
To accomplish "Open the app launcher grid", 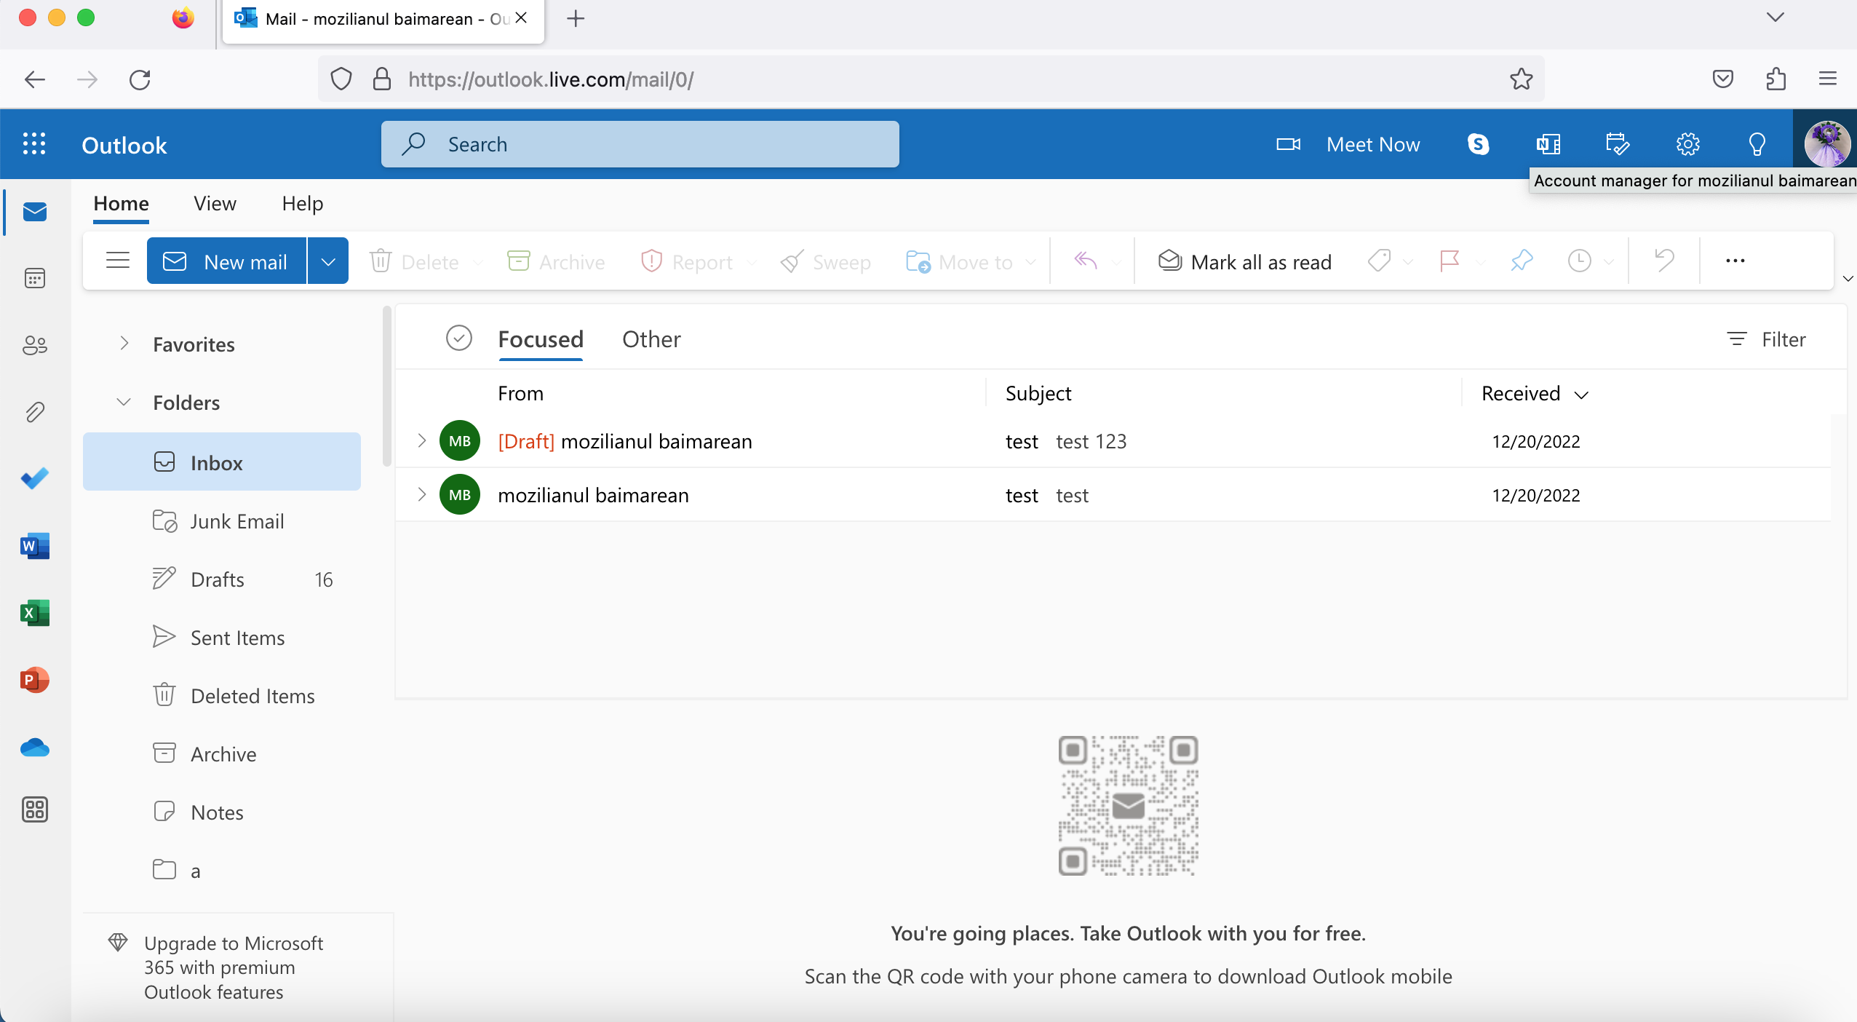I will click(x=34, y=144).
